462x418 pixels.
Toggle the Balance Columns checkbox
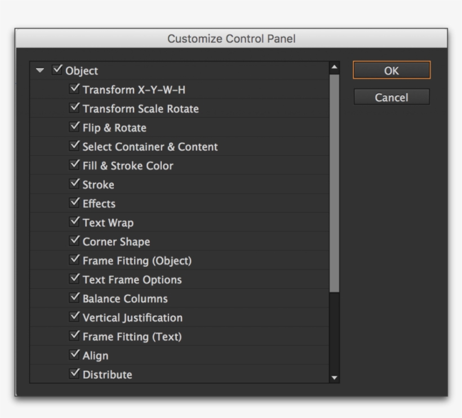coord(74,298)
